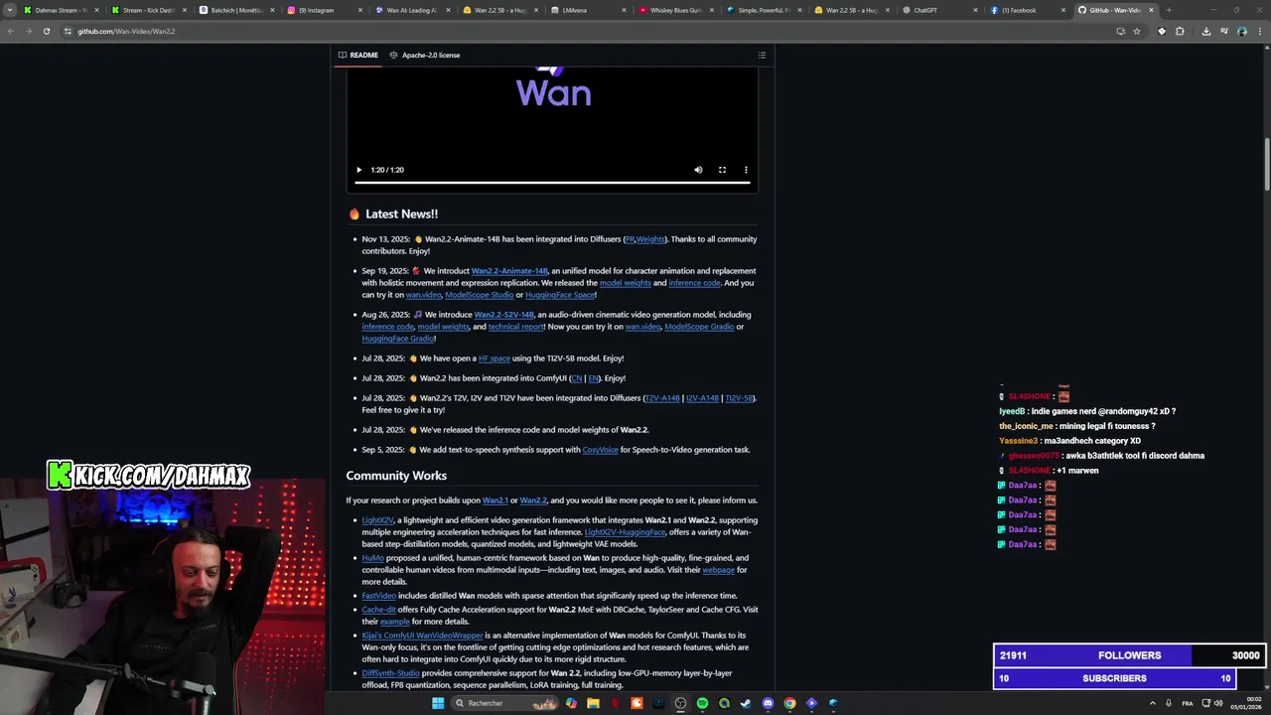The width and height of the screenshot is (1271, 715).
Task: Open the Copilot taskbar icon
Action: [571, 703]
